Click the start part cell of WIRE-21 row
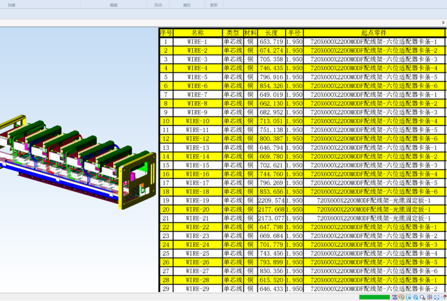447x301 pixels. [374, 218]
